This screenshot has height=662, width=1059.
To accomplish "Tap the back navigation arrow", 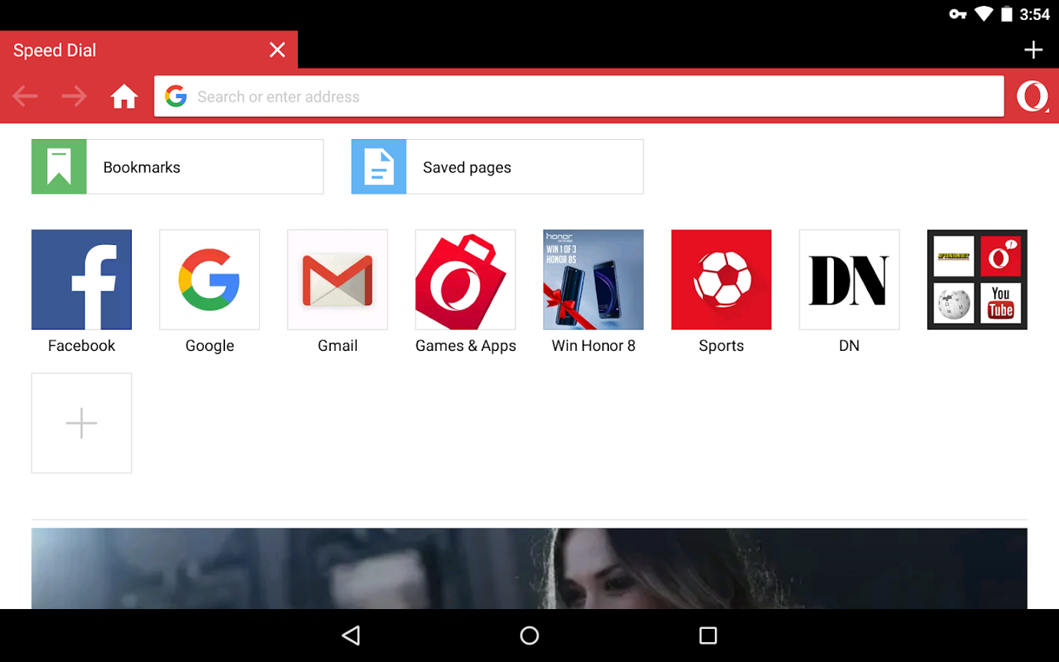I will click(25, 96).
